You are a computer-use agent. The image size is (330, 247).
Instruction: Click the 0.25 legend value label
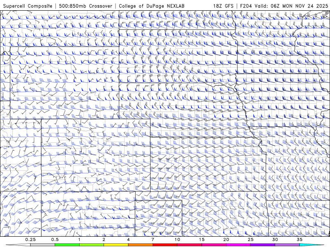pos(31,240)
